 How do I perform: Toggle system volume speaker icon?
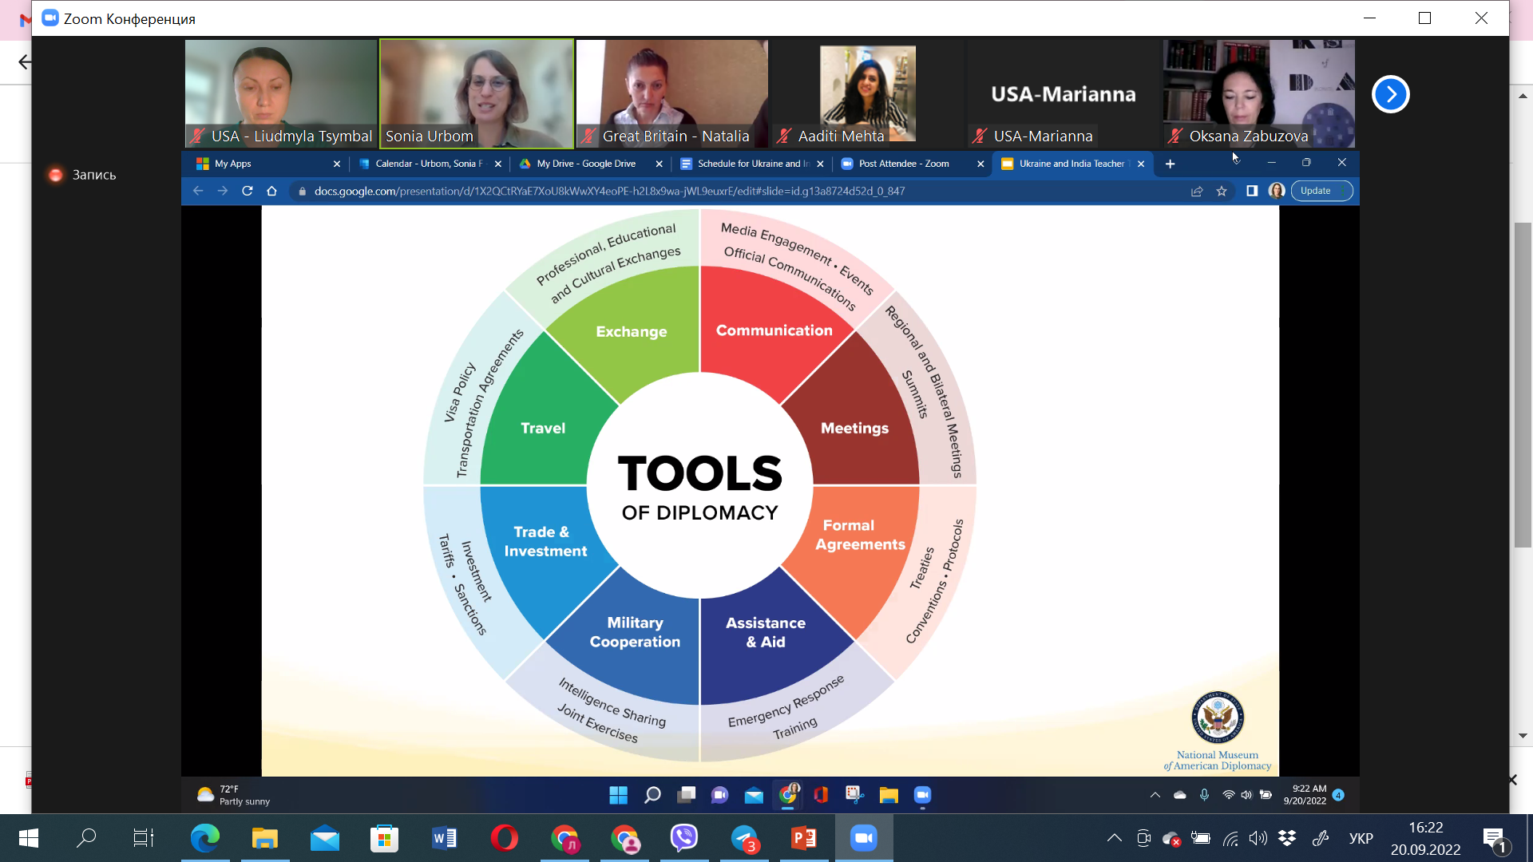pyautogui.click(x=1258, y=838)
